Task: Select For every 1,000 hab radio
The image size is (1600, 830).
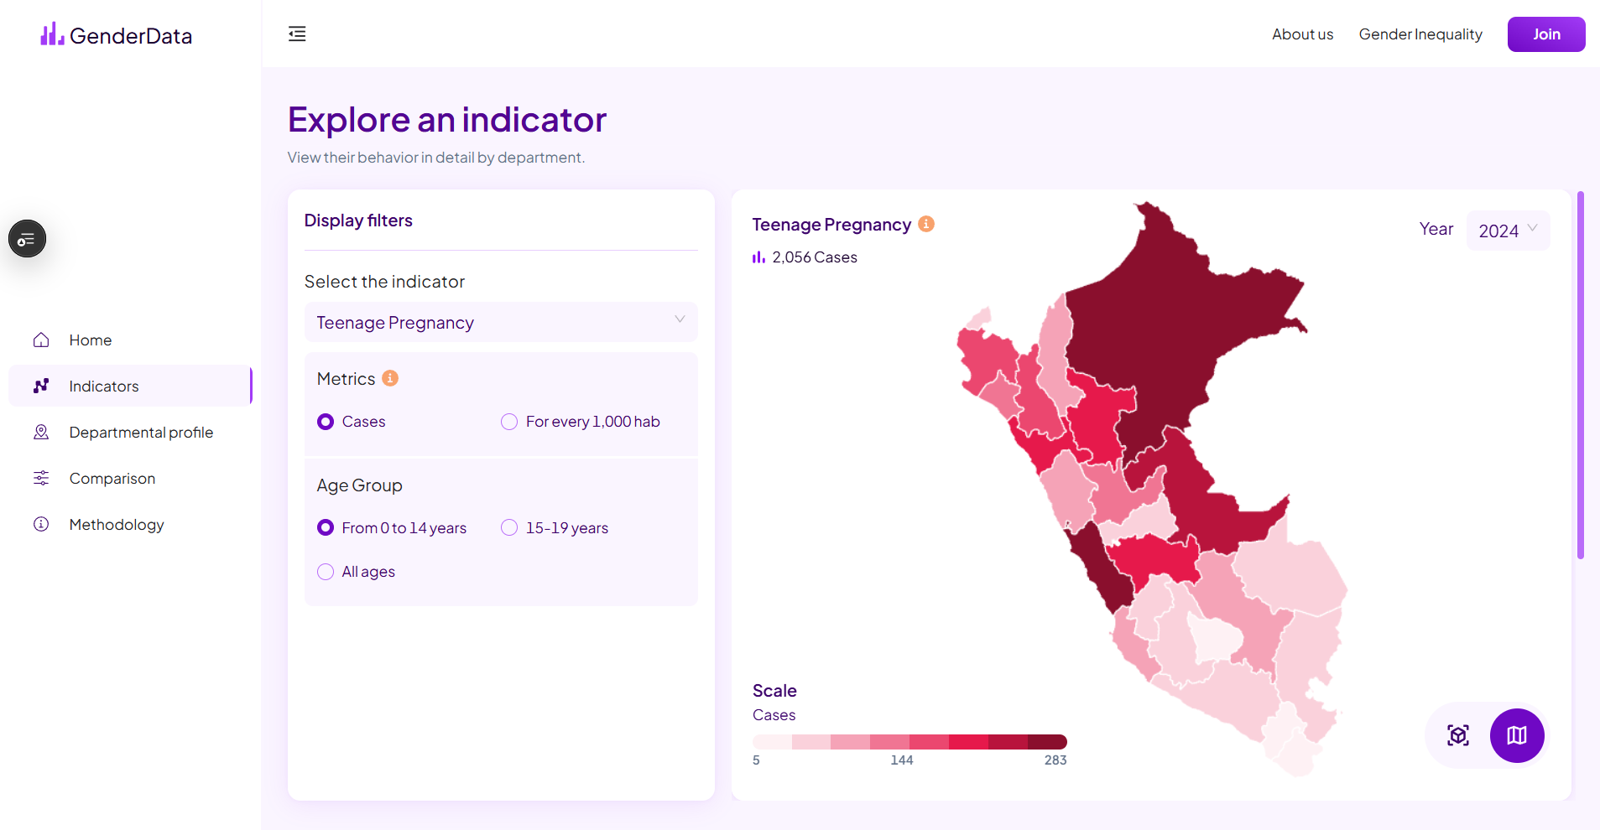Action: (509, 422)
